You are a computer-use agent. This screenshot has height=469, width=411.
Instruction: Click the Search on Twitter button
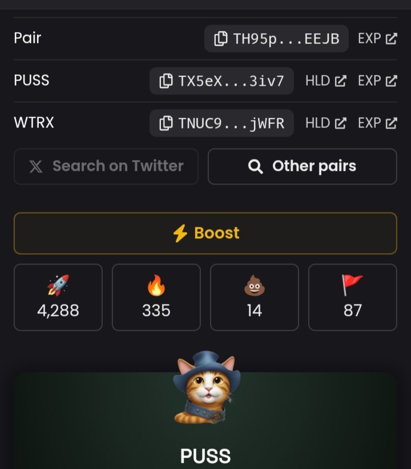106,166
